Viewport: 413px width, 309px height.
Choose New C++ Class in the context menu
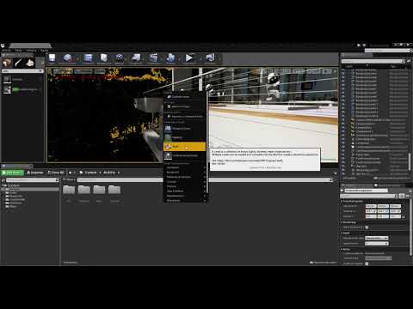(184, 106)
